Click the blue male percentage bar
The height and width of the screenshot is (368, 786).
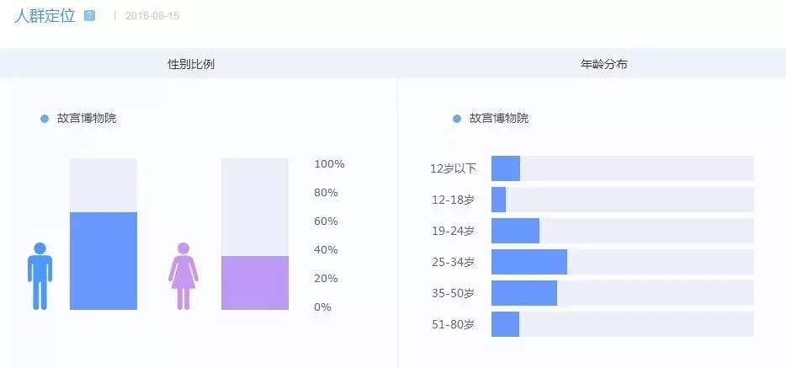point(104,260)
